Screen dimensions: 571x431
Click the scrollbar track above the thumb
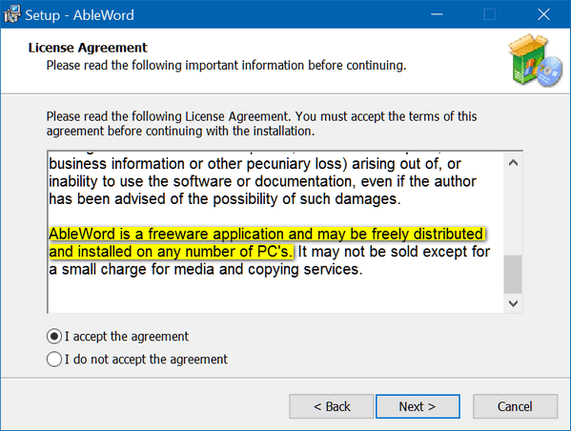click(x=513, y=214)
